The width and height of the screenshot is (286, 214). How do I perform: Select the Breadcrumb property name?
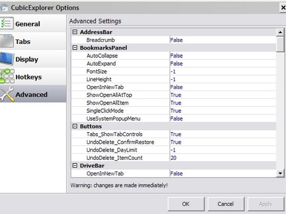(101, 40)
